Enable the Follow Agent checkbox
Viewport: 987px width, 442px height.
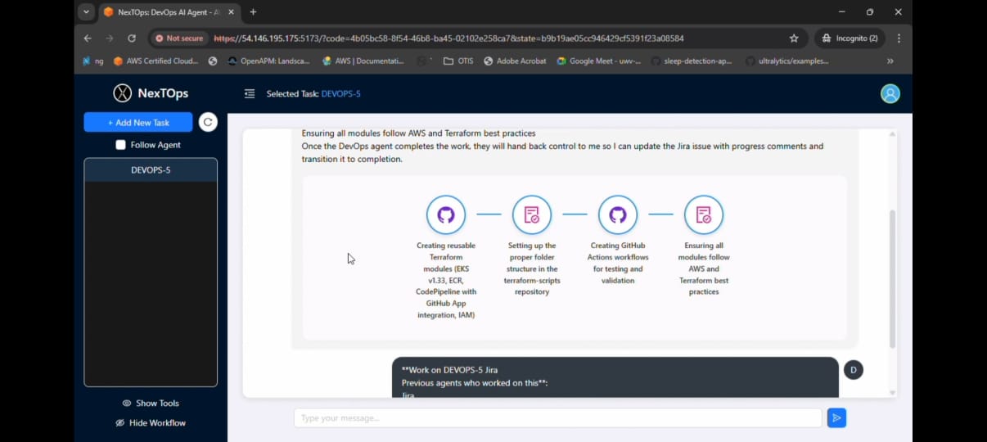click(x=121, y=145)
